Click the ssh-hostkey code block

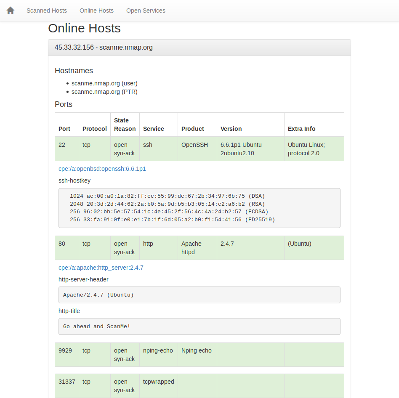pyautogui.click(x=199, y=207)
